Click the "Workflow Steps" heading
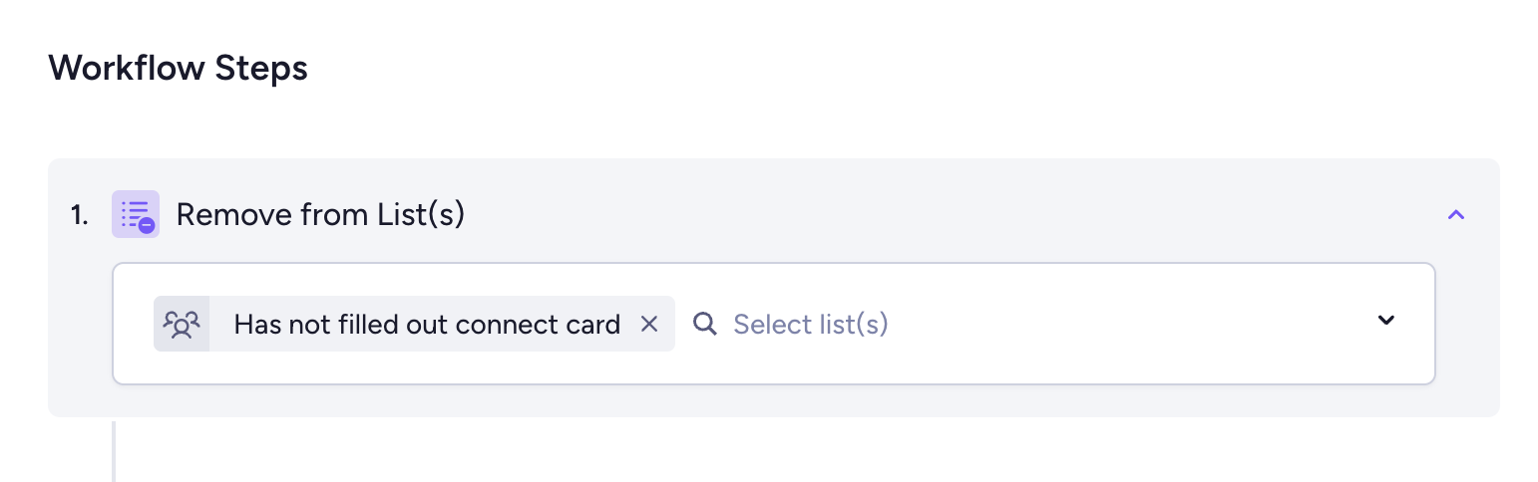 (x=178, y=68)
